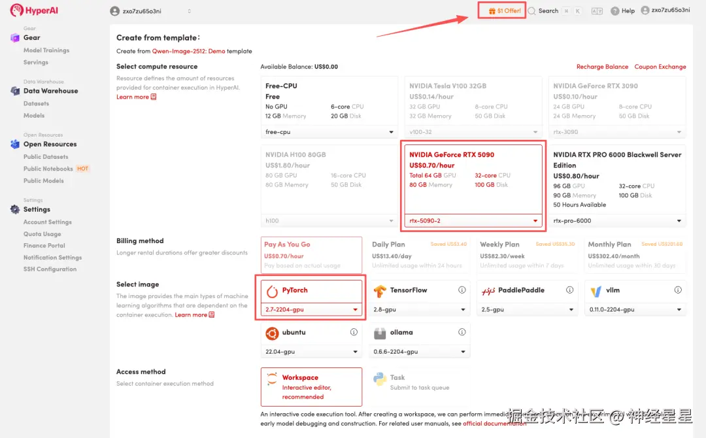Open Model Trainings in sidebar

[46, 50]
